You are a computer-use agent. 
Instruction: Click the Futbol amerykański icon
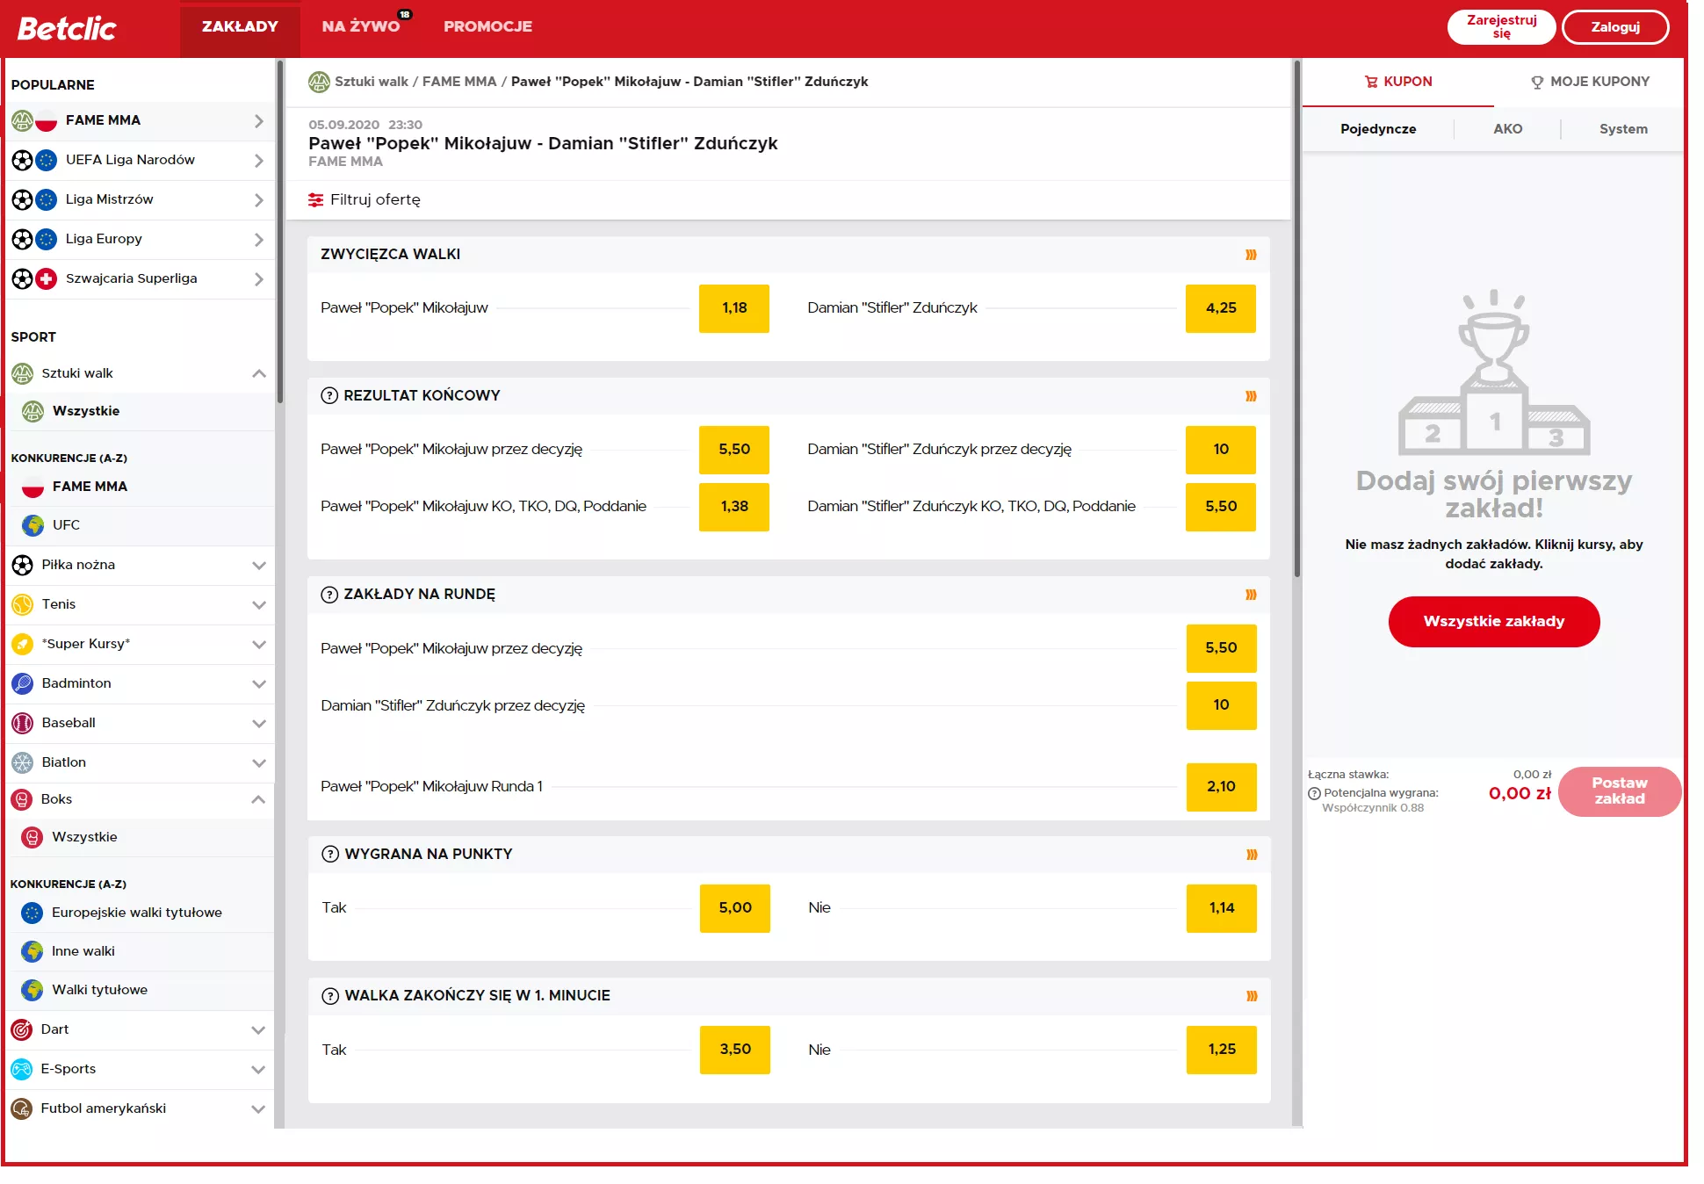(x=21, y=1108)
